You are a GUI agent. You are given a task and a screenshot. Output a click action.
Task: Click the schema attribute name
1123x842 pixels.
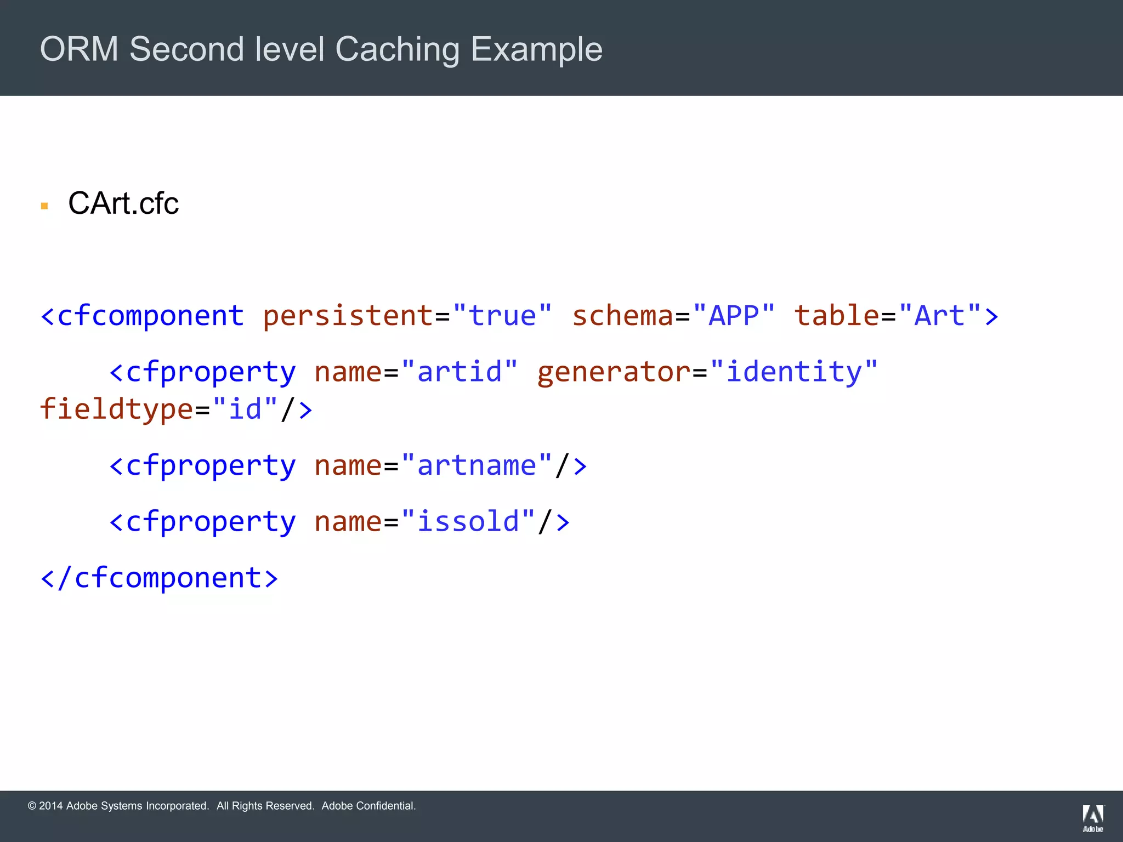[622, 316]
